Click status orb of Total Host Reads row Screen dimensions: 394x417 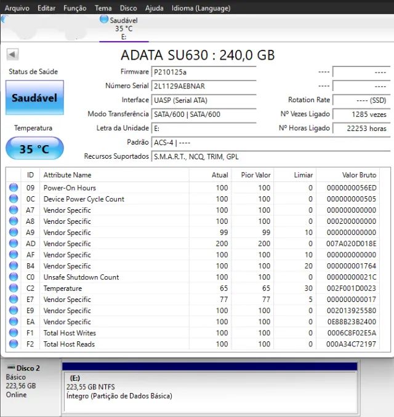pos(14,344)
